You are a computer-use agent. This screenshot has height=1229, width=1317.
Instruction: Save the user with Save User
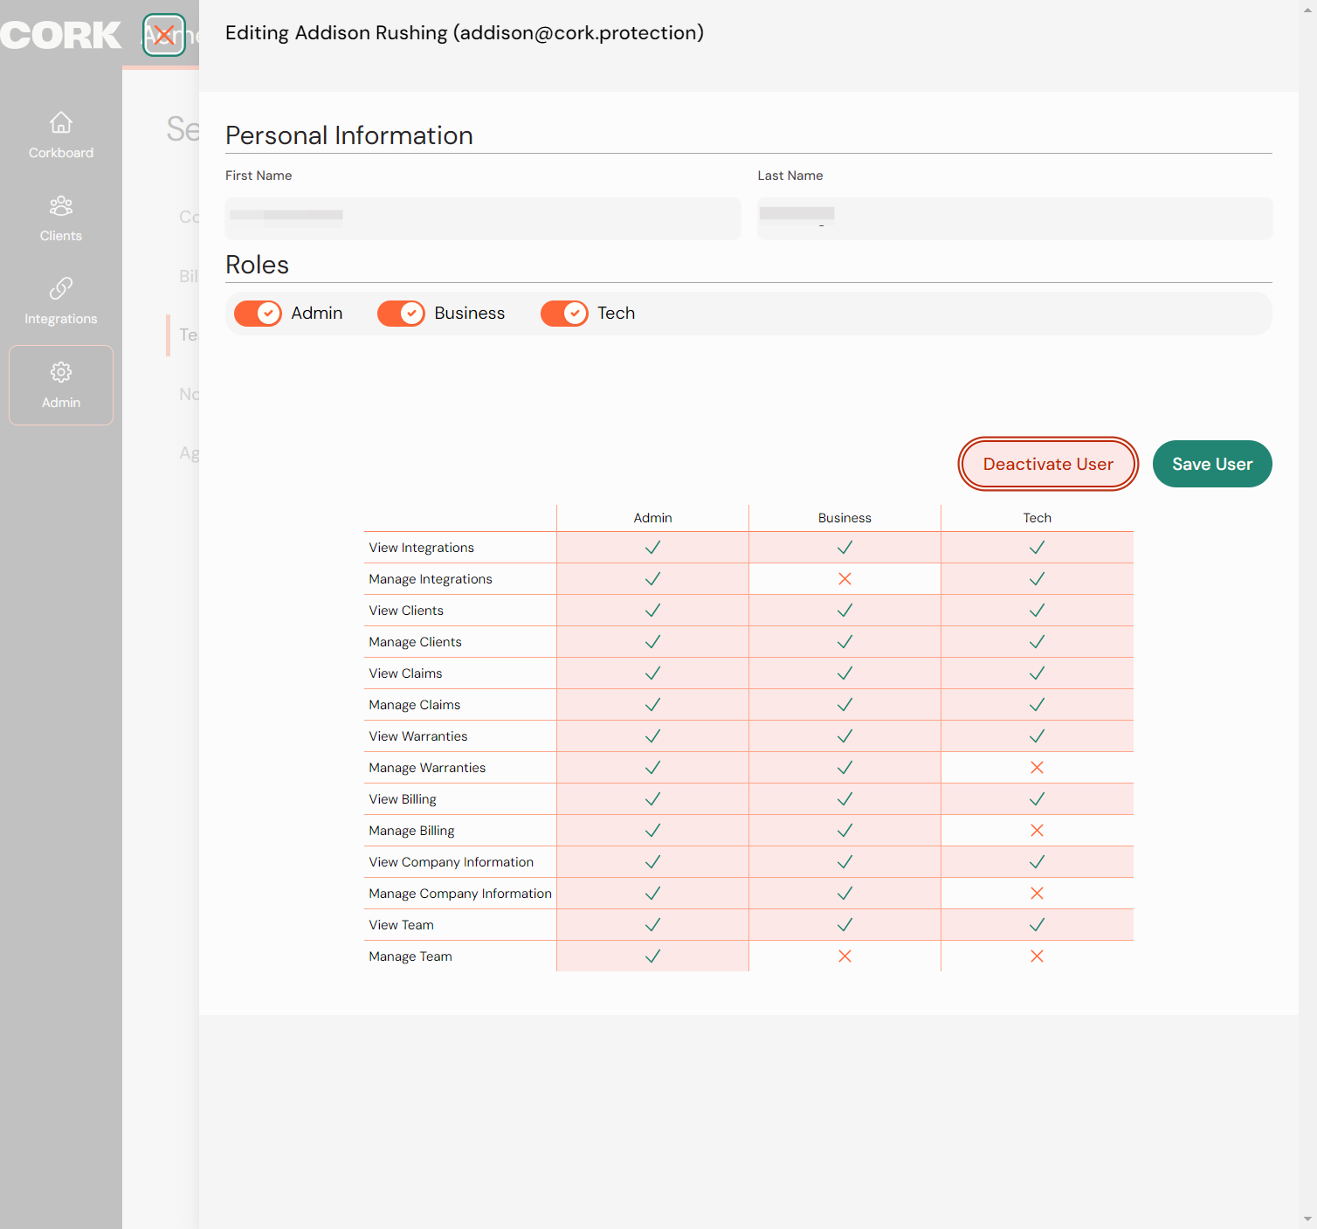(x=1212, y=464)
